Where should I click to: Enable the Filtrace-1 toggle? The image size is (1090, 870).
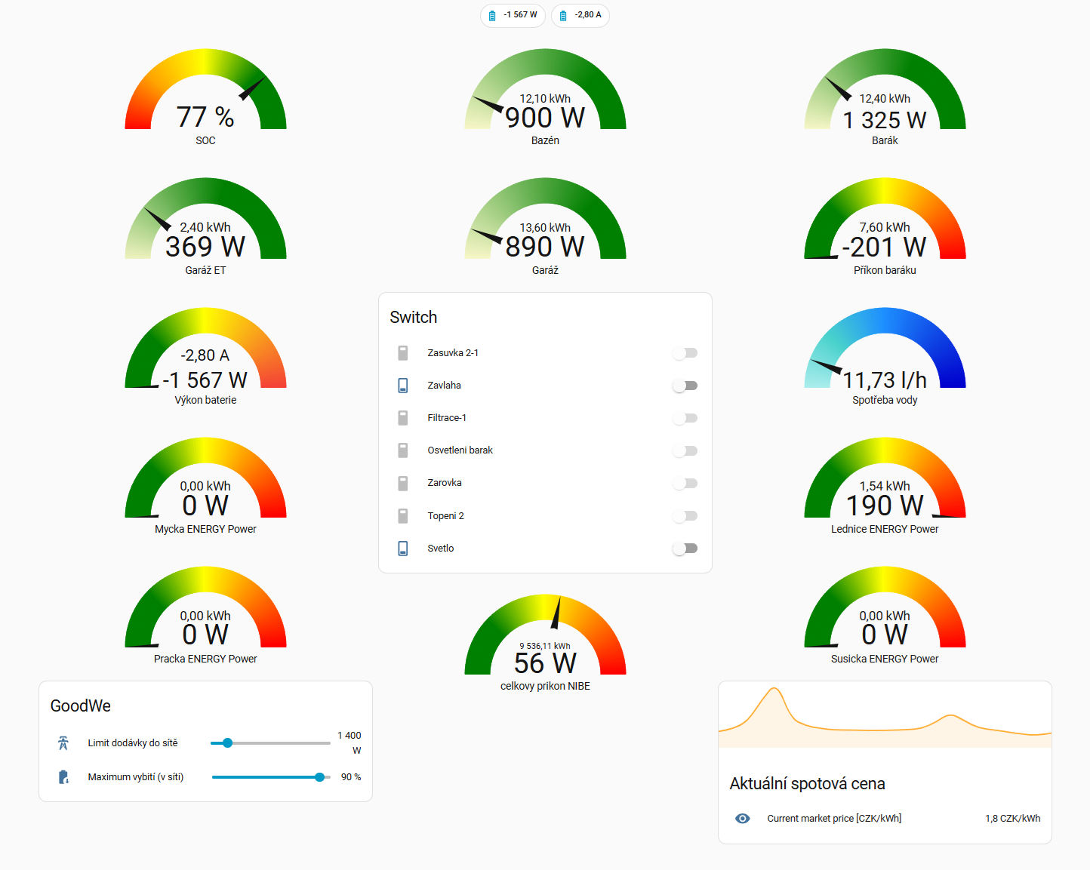tap(685, 418)
